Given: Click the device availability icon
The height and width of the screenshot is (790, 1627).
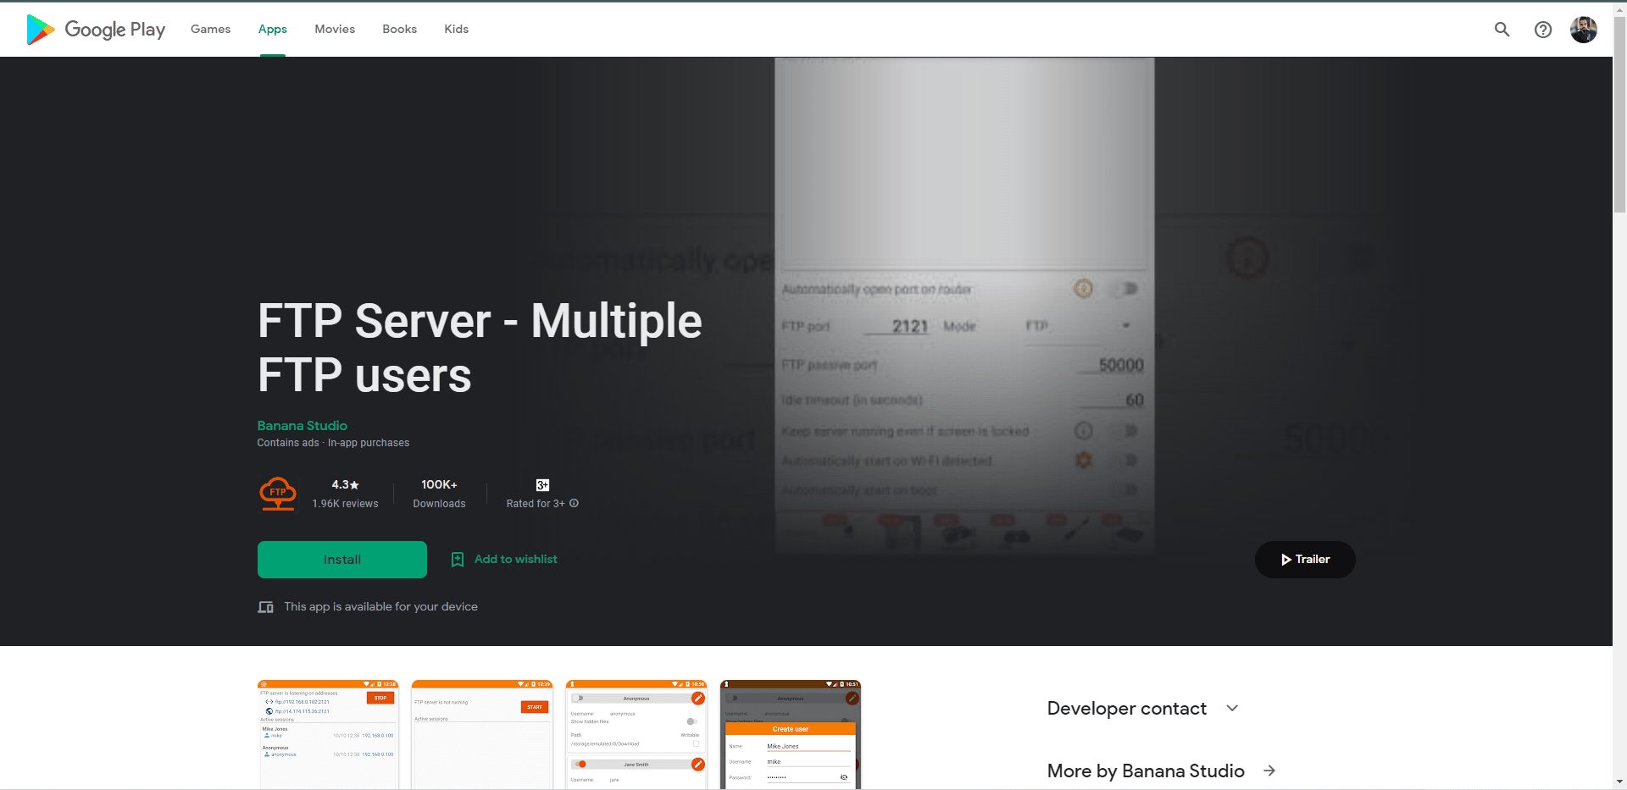Looking at the screenshot, I should point(266,607).
